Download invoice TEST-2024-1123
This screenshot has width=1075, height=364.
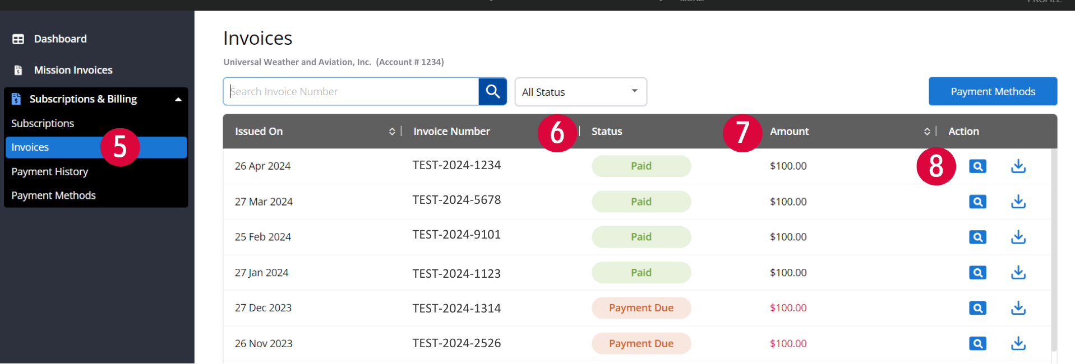click(1018, 273)
